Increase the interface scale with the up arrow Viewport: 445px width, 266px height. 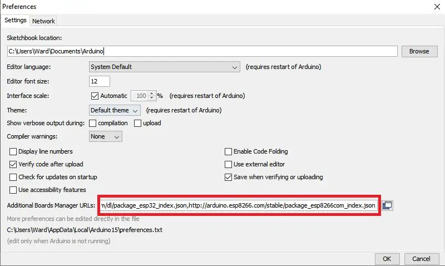point(151,93)
